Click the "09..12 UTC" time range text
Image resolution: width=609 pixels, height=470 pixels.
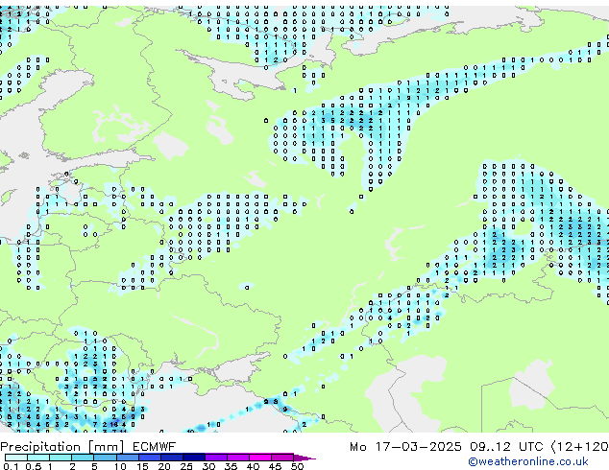click(x=506, y=447)
